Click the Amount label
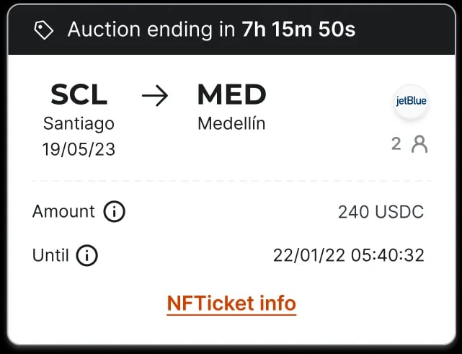 [x=63, y=211]
